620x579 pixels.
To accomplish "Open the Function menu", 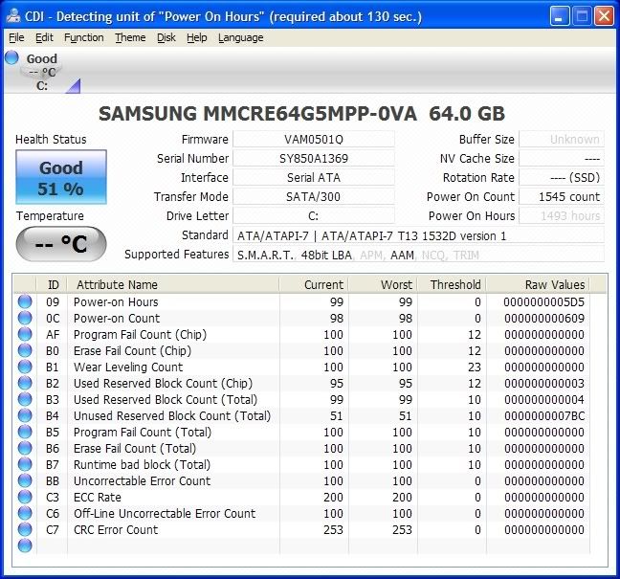I will 84,37.
